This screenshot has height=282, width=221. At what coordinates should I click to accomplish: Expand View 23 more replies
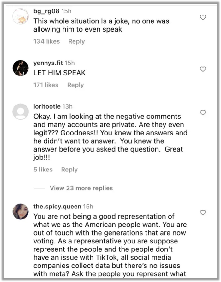[81, 188]
